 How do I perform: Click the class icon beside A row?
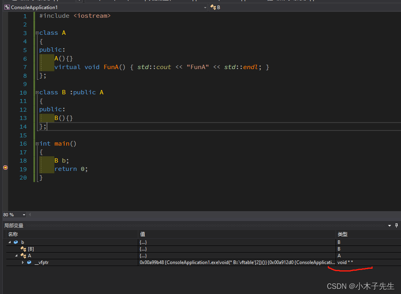[23, 256]
